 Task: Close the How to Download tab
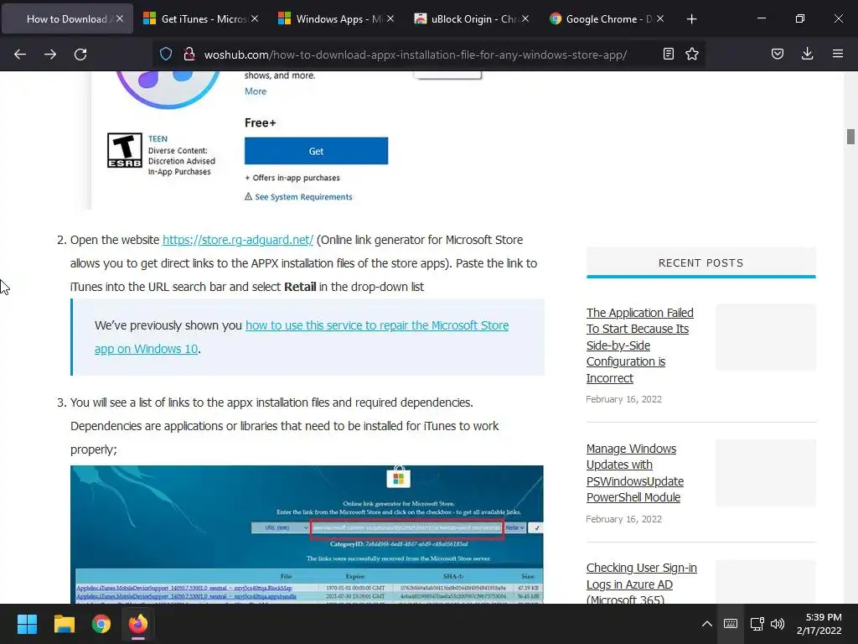coord(120,18)
